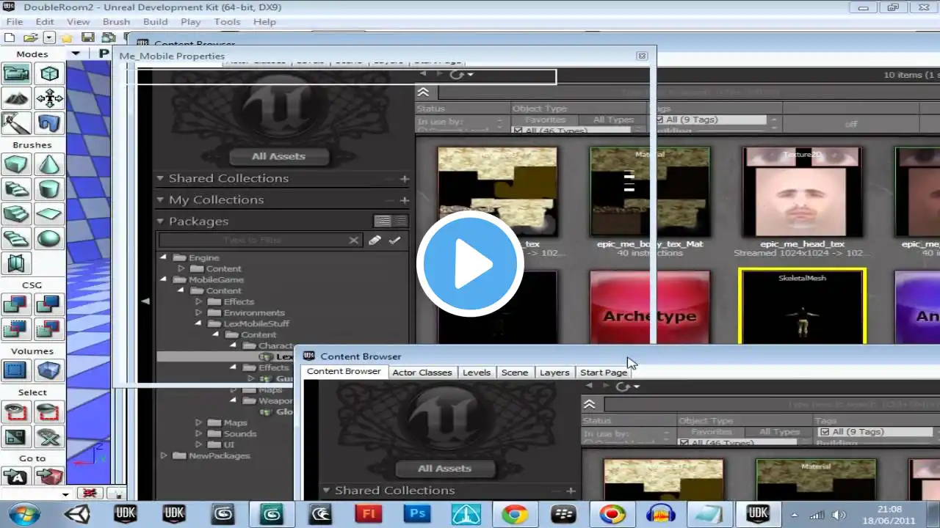The height and width of the screenshot is (528, 940).
Task: Open the Brush menu
Action: coord(116,21)
